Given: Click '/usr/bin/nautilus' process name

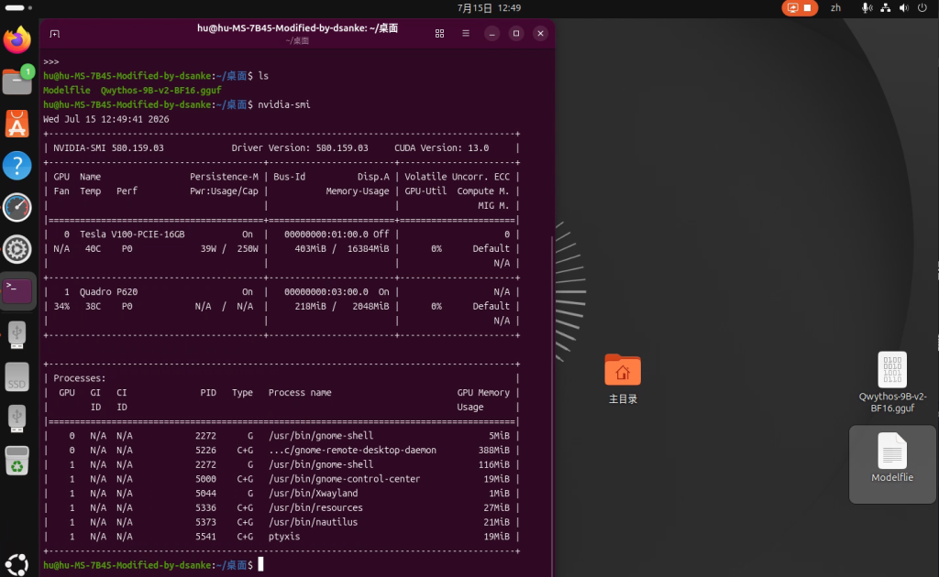Looking at the screenshot, I should click(x=314, y=522).
